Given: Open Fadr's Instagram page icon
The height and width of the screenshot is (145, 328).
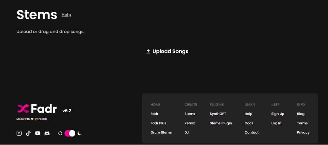Looking at the screenshot, I should [x=19, y=133].
